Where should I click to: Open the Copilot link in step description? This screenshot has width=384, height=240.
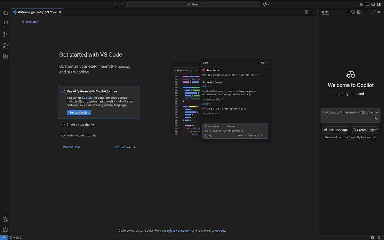(89, 98)
